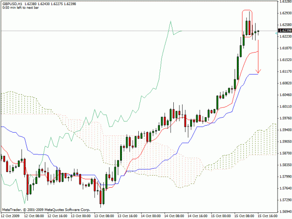This screenshot has height=219, width=292.
Task: Pick the "14 Oct 00:00" time axis label
Action: click(151, 216)
